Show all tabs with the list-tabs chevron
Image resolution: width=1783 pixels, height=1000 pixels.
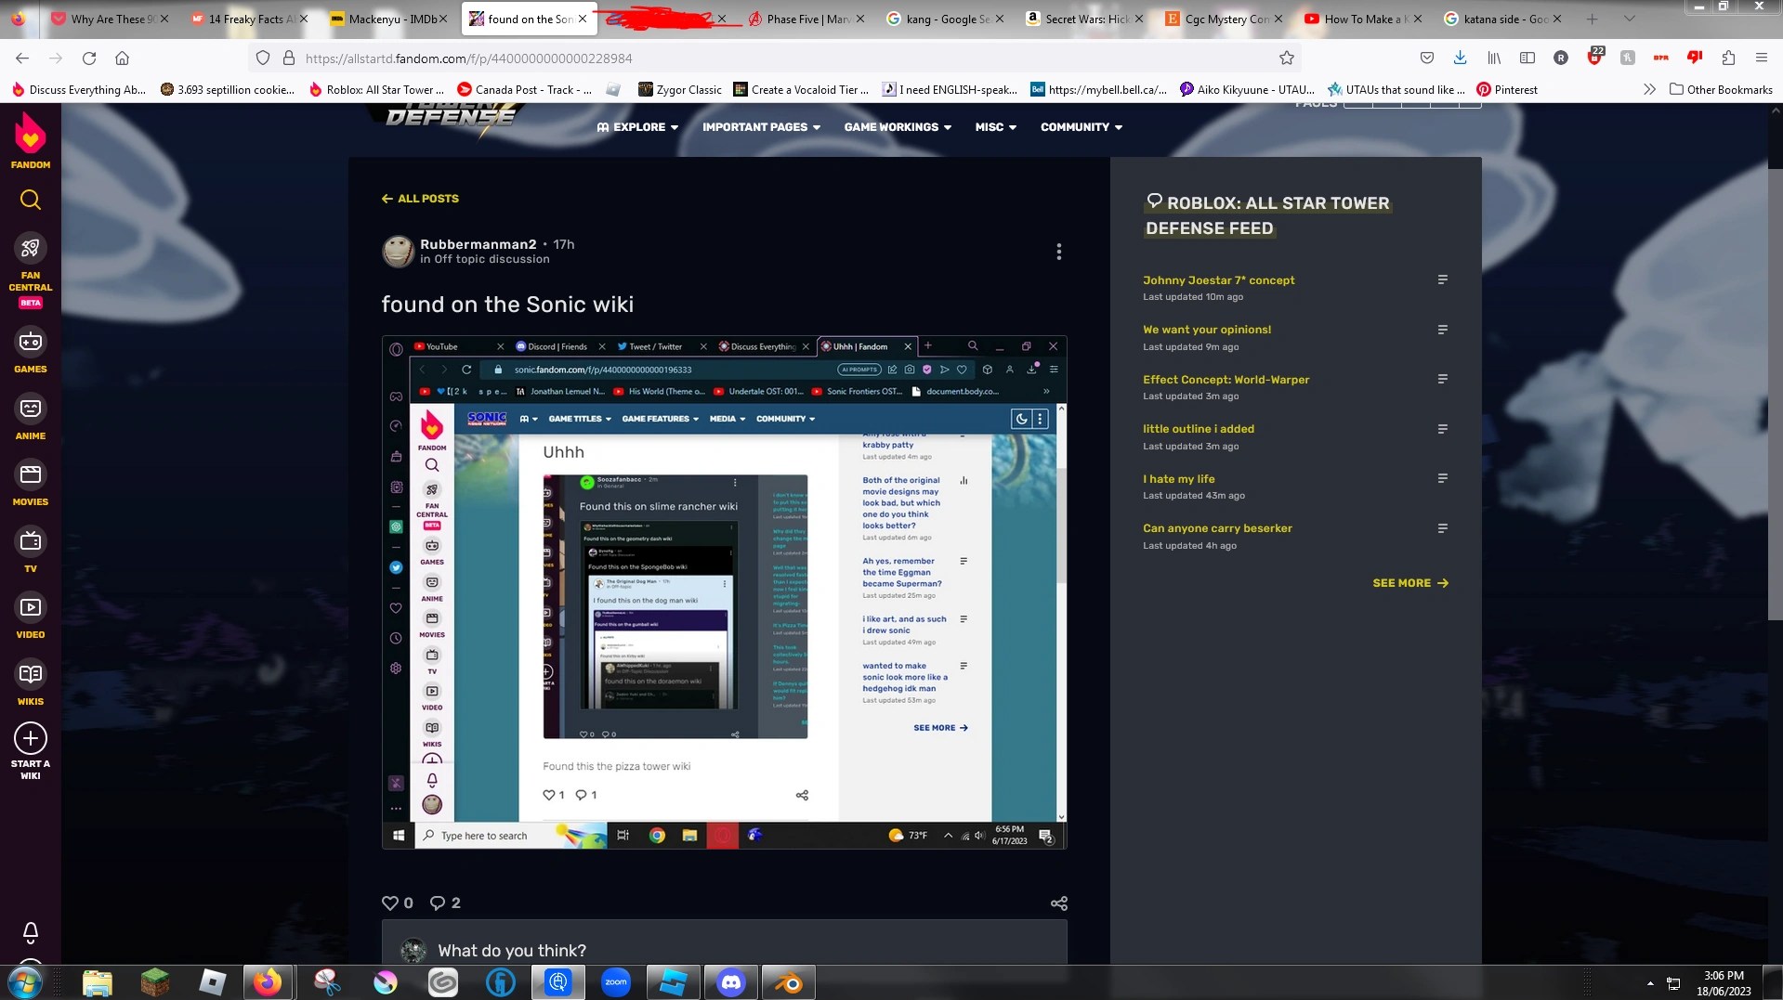(x=1629, y=19)
